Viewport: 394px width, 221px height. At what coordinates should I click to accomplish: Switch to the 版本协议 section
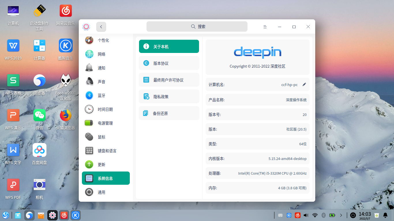click(169, 63)
